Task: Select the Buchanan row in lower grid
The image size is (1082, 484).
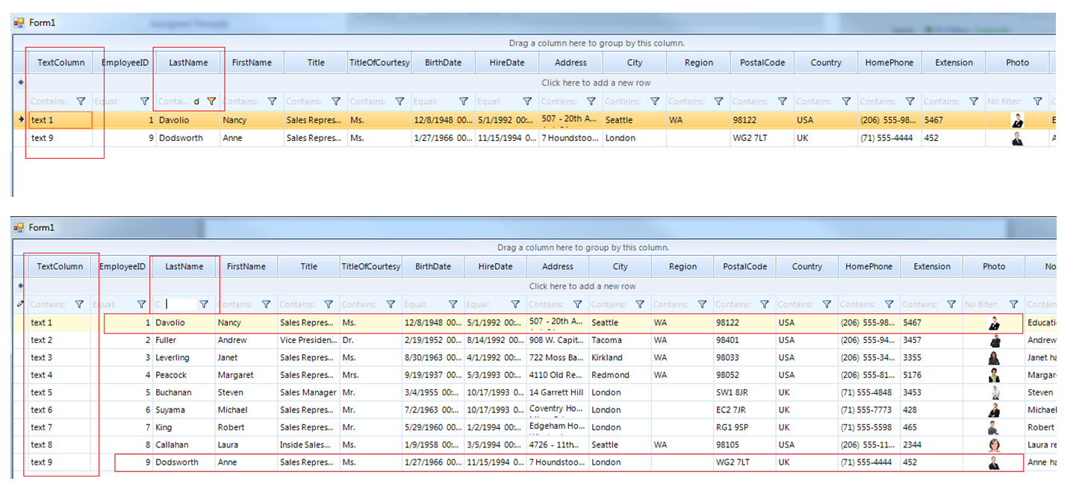Action: coord(173,392)
